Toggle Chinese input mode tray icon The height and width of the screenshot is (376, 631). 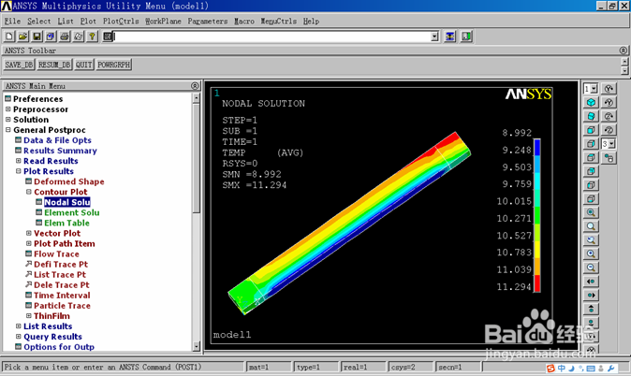click(562, 368)
